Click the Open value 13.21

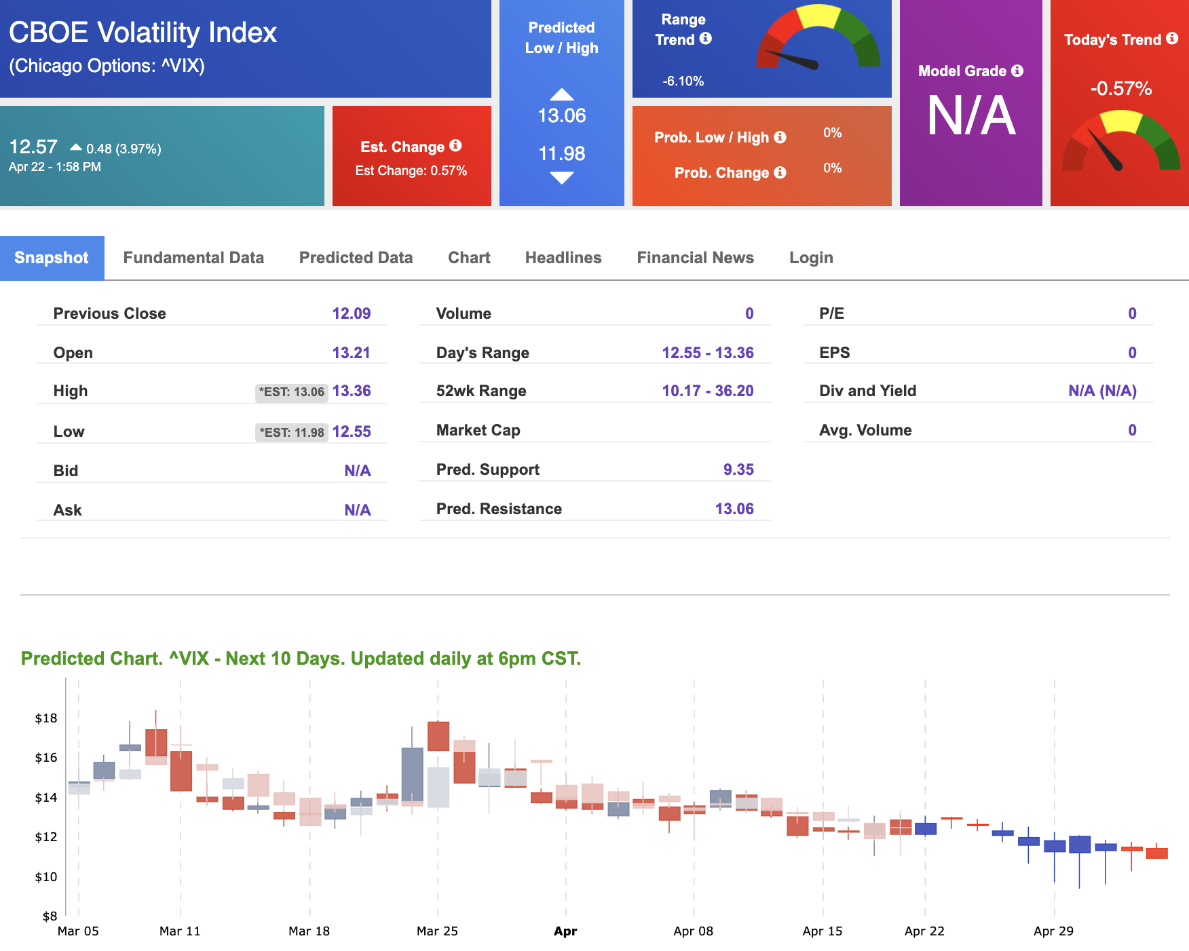[x=352, y=353]
